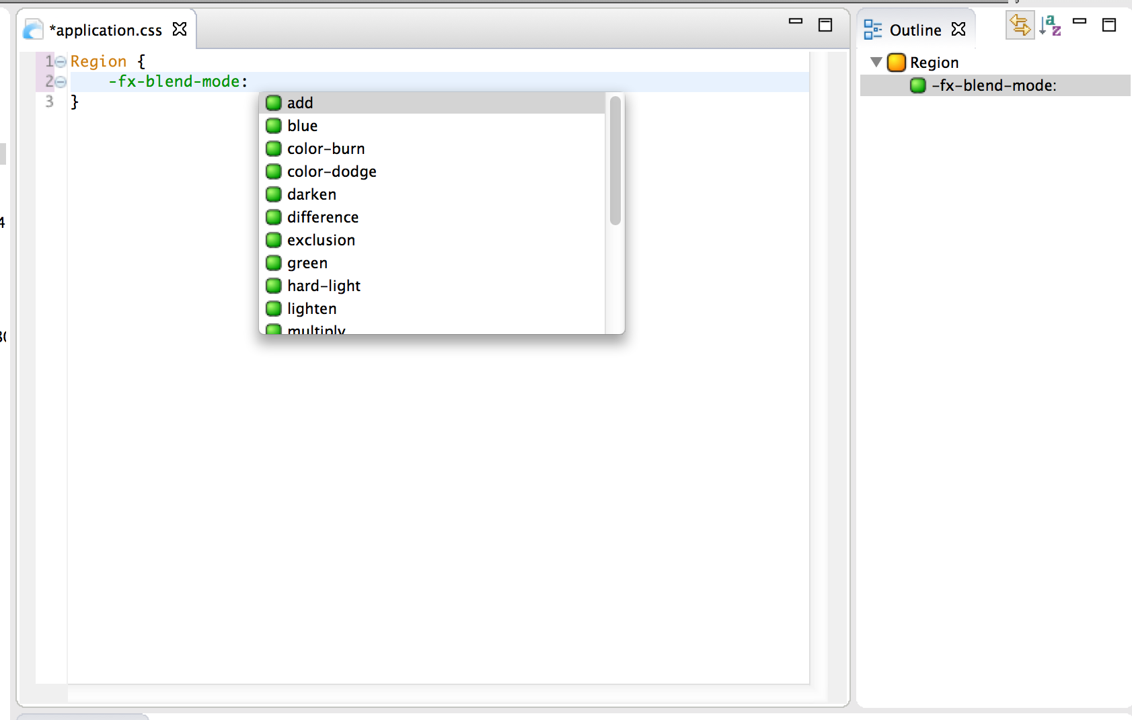
Task: Click the green icon beside 'darken'
Action: click(273, 194)
